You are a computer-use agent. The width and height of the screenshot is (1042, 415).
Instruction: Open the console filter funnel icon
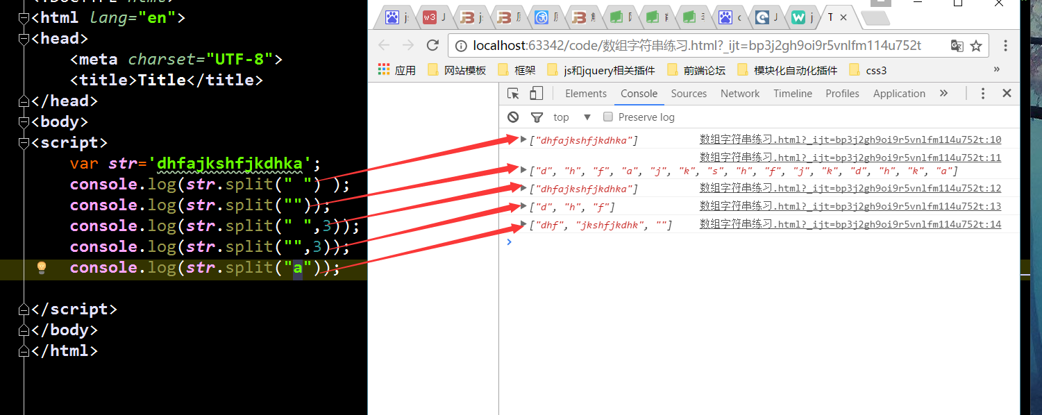click(537, 117)
